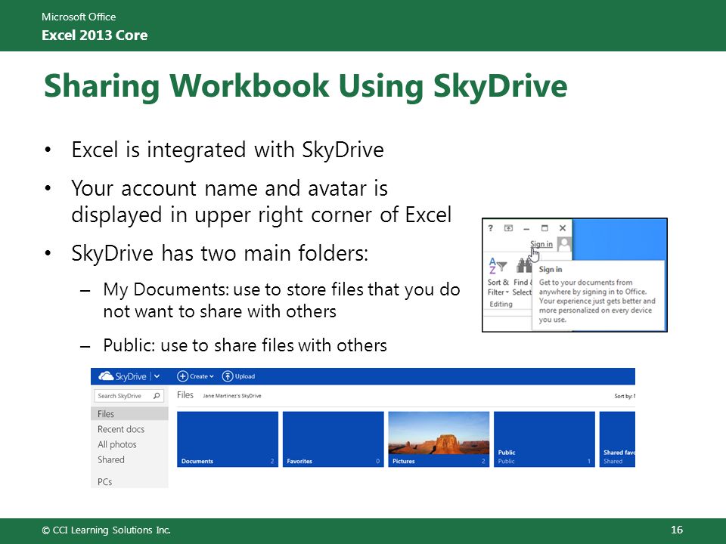Open All photos in sidebar

coord(117,444)
